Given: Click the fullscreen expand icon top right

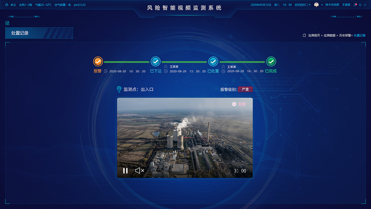Looking at the screenshot, I should pos(365,5).
